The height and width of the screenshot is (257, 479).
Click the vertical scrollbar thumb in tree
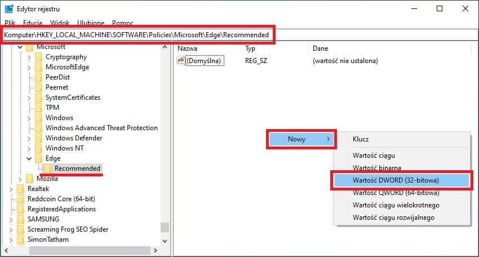[165, 227]
